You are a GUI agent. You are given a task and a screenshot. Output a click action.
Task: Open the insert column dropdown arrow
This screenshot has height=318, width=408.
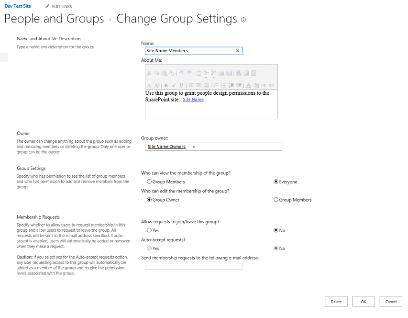tap(213, 77)
